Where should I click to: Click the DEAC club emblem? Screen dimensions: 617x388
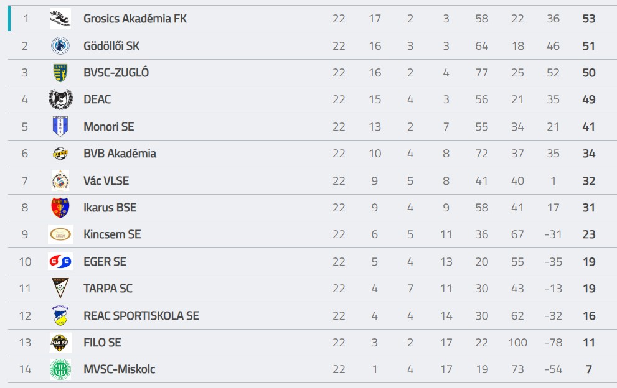(x=60, y=99)
